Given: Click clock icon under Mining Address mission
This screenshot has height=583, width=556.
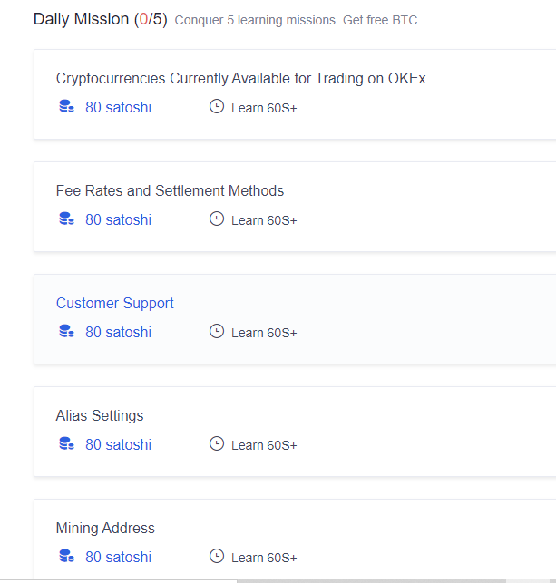Looking at the screenshot, I should click(217, 556).
